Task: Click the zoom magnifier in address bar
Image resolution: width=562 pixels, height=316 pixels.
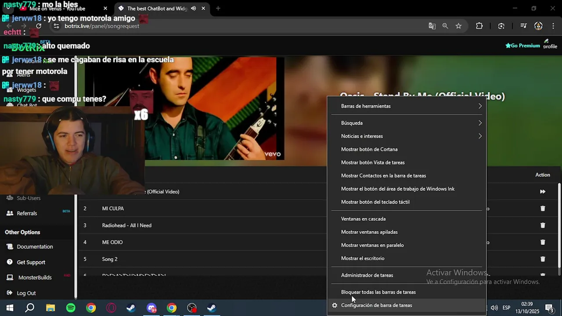Action: 445,26
